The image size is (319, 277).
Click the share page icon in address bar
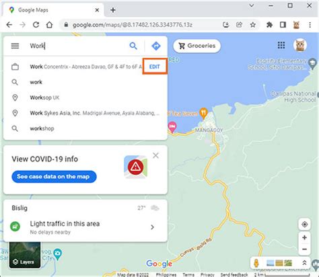click(x=240, y=25)
